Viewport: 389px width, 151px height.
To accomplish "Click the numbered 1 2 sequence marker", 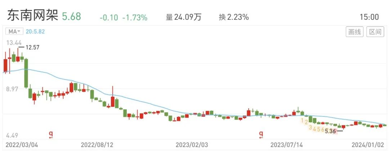I will pyautogui.click(x=305, y=121).
